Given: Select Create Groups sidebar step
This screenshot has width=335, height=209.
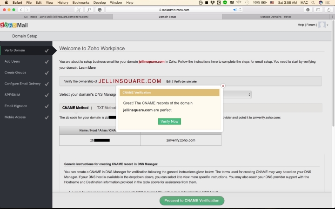Looking at the screenshot, I should pos(26,72).
